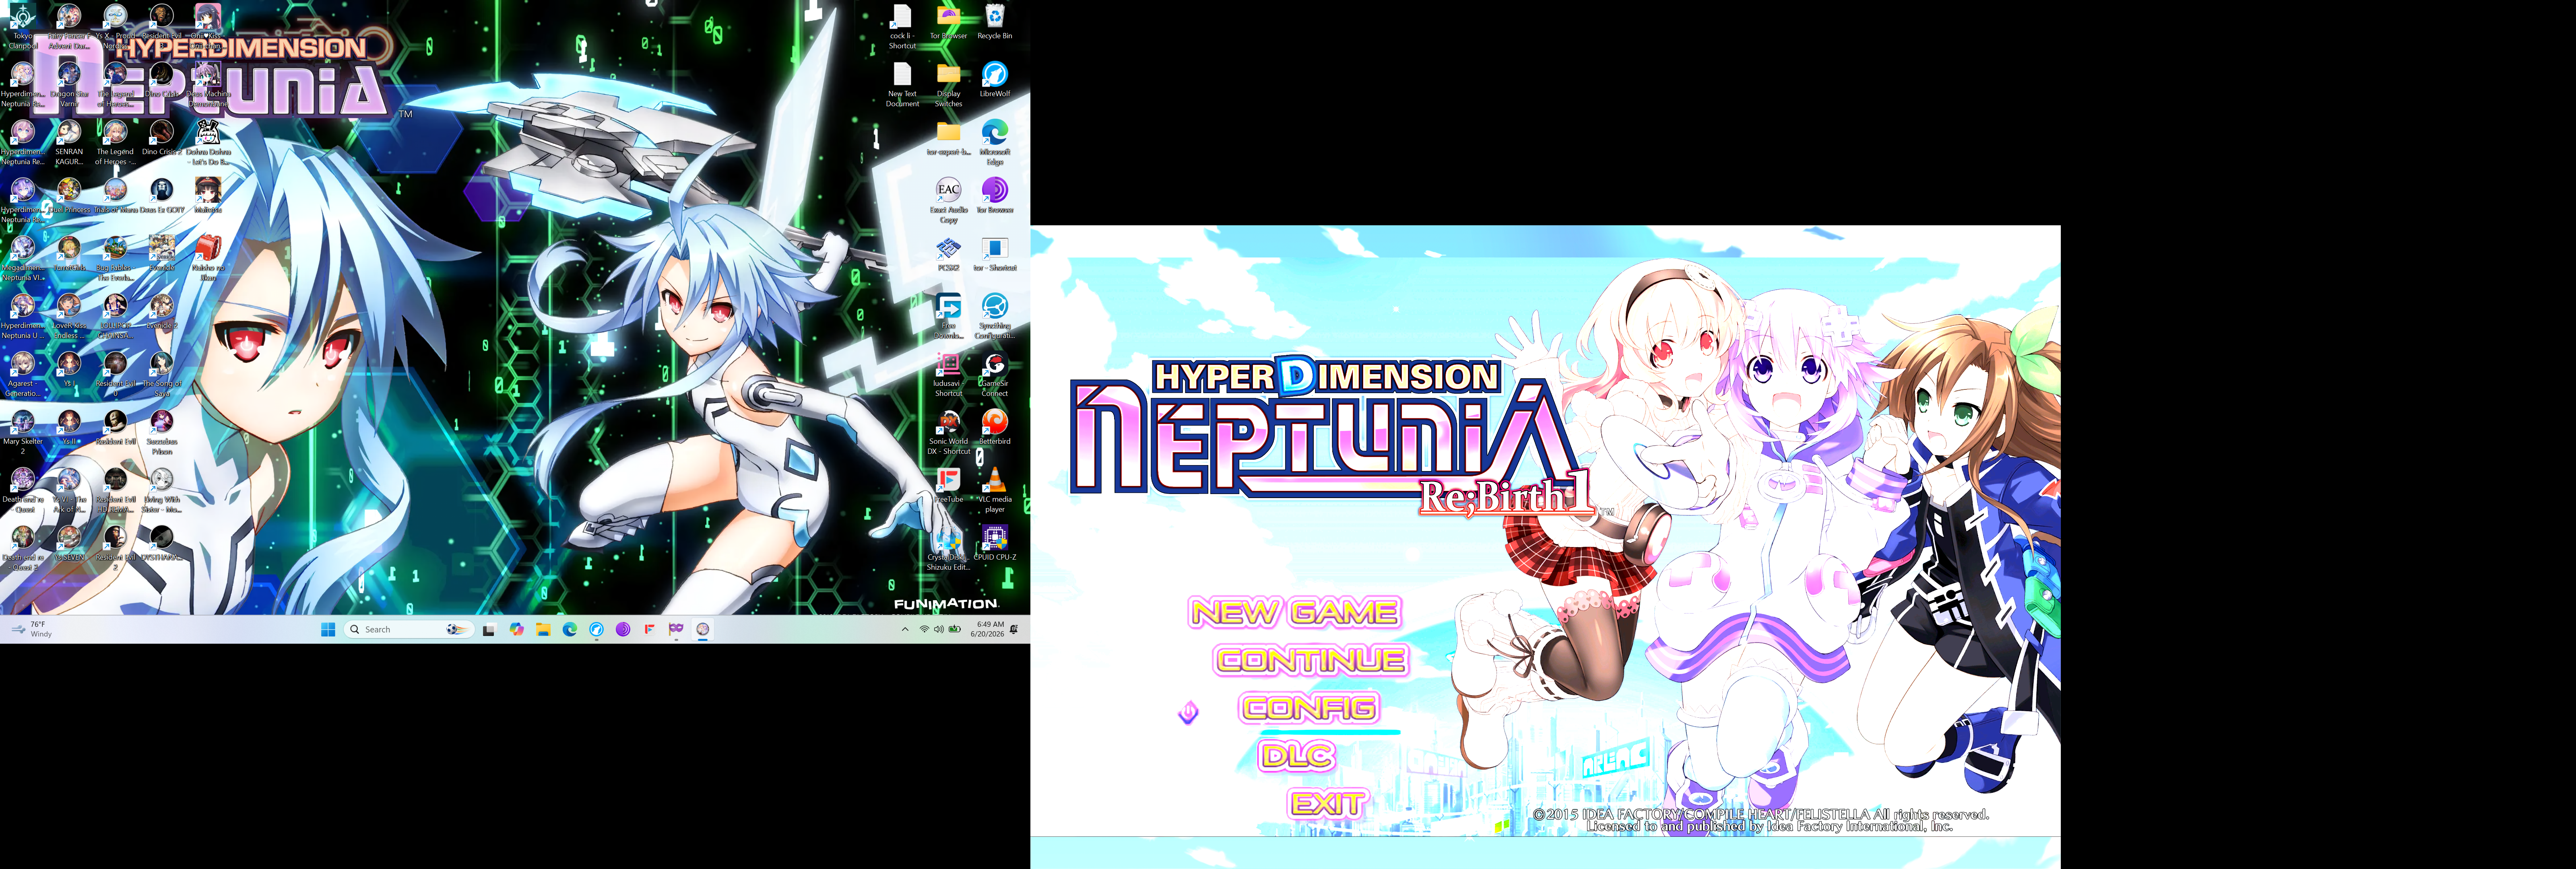
Task: Open the weather widget showing 76°F Windy
Action: coord(31,629)
